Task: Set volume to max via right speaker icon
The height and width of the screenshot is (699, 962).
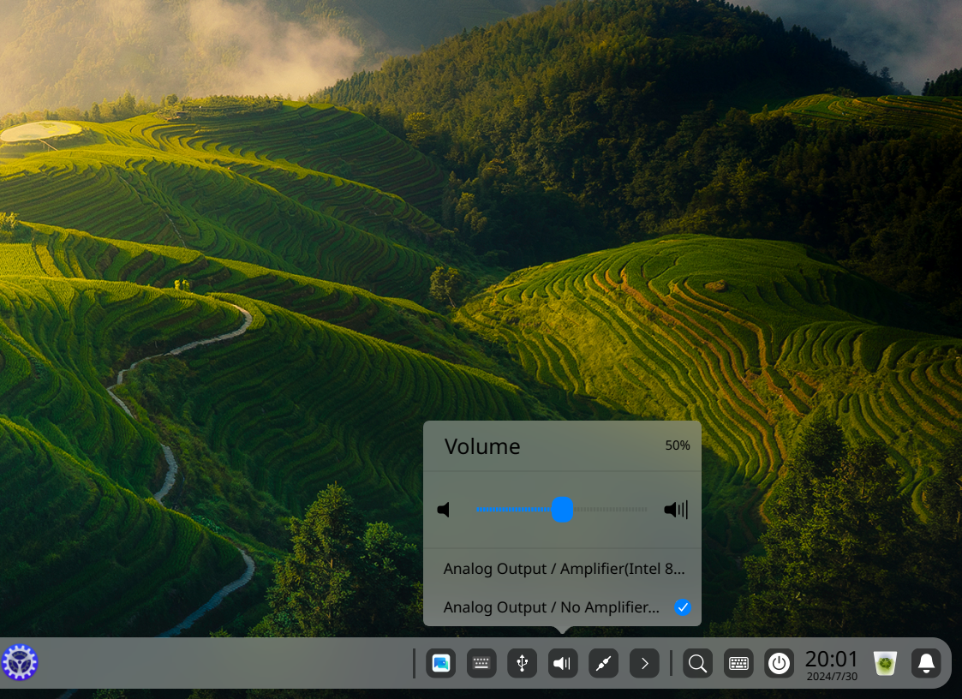Action: (x=675, y=510)
